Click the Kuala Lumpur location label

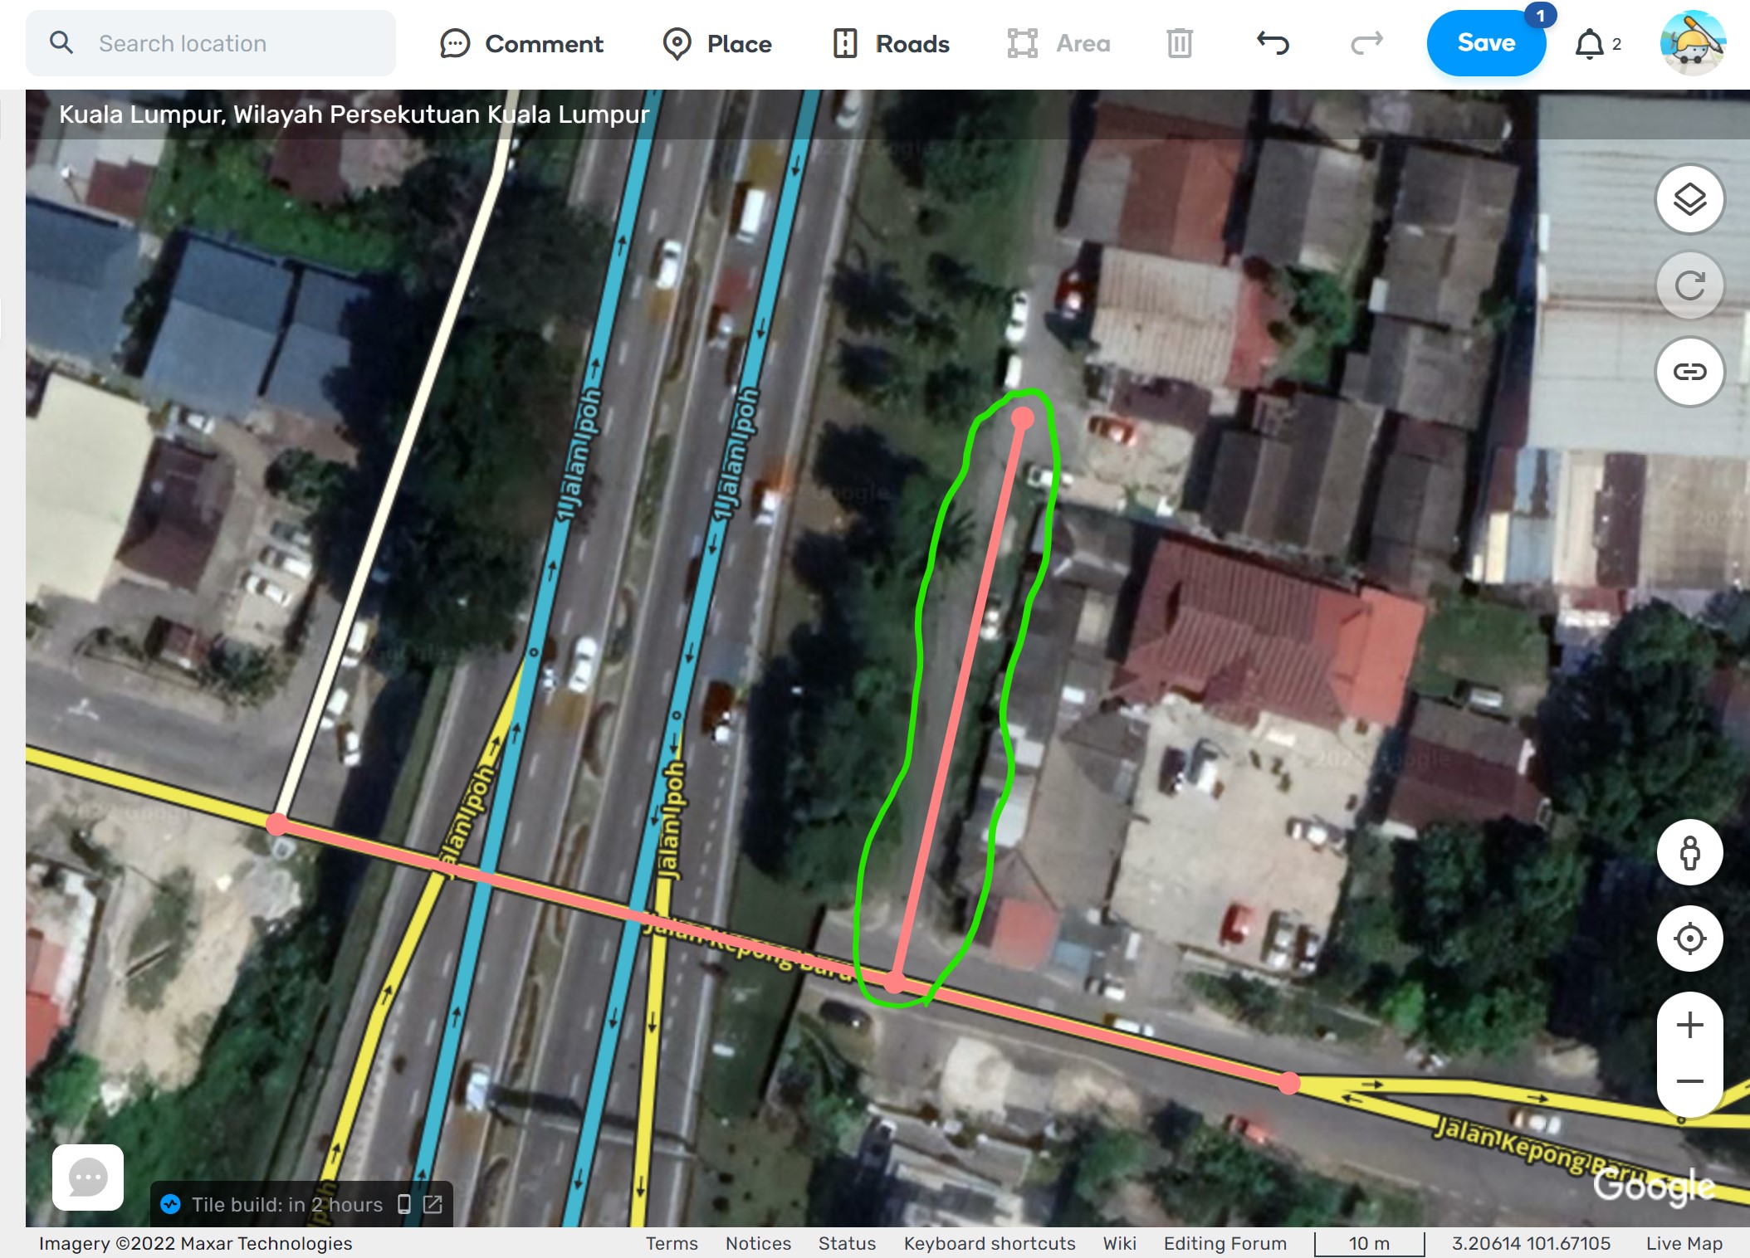coord(354,114)
